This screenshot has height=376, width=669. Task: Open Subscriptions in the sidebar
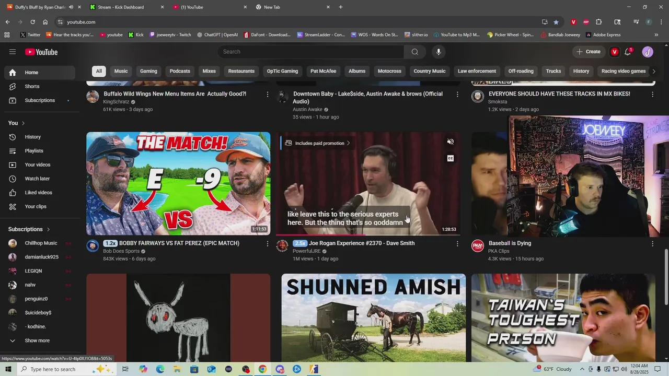click(x=40, y=100)
